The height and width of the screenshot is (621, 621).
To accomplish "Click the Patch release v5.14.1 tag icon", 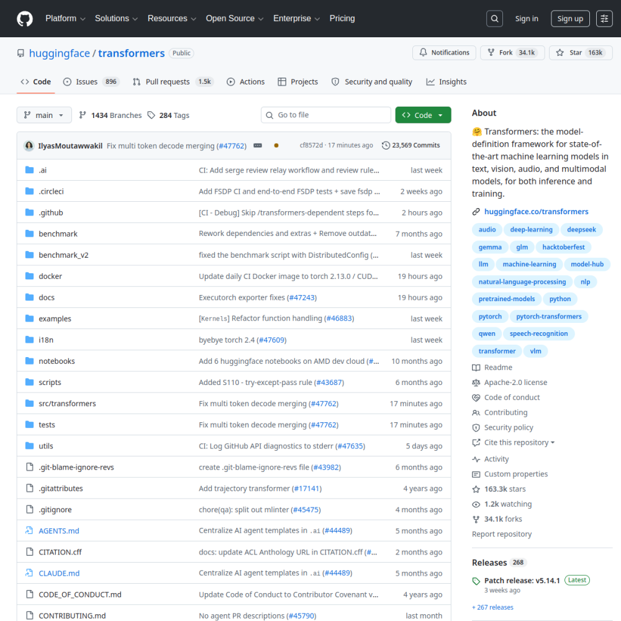I will pyautogui.click(x=476, y=581).
